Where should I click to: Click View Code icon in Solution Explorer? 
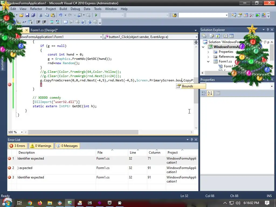226,36
